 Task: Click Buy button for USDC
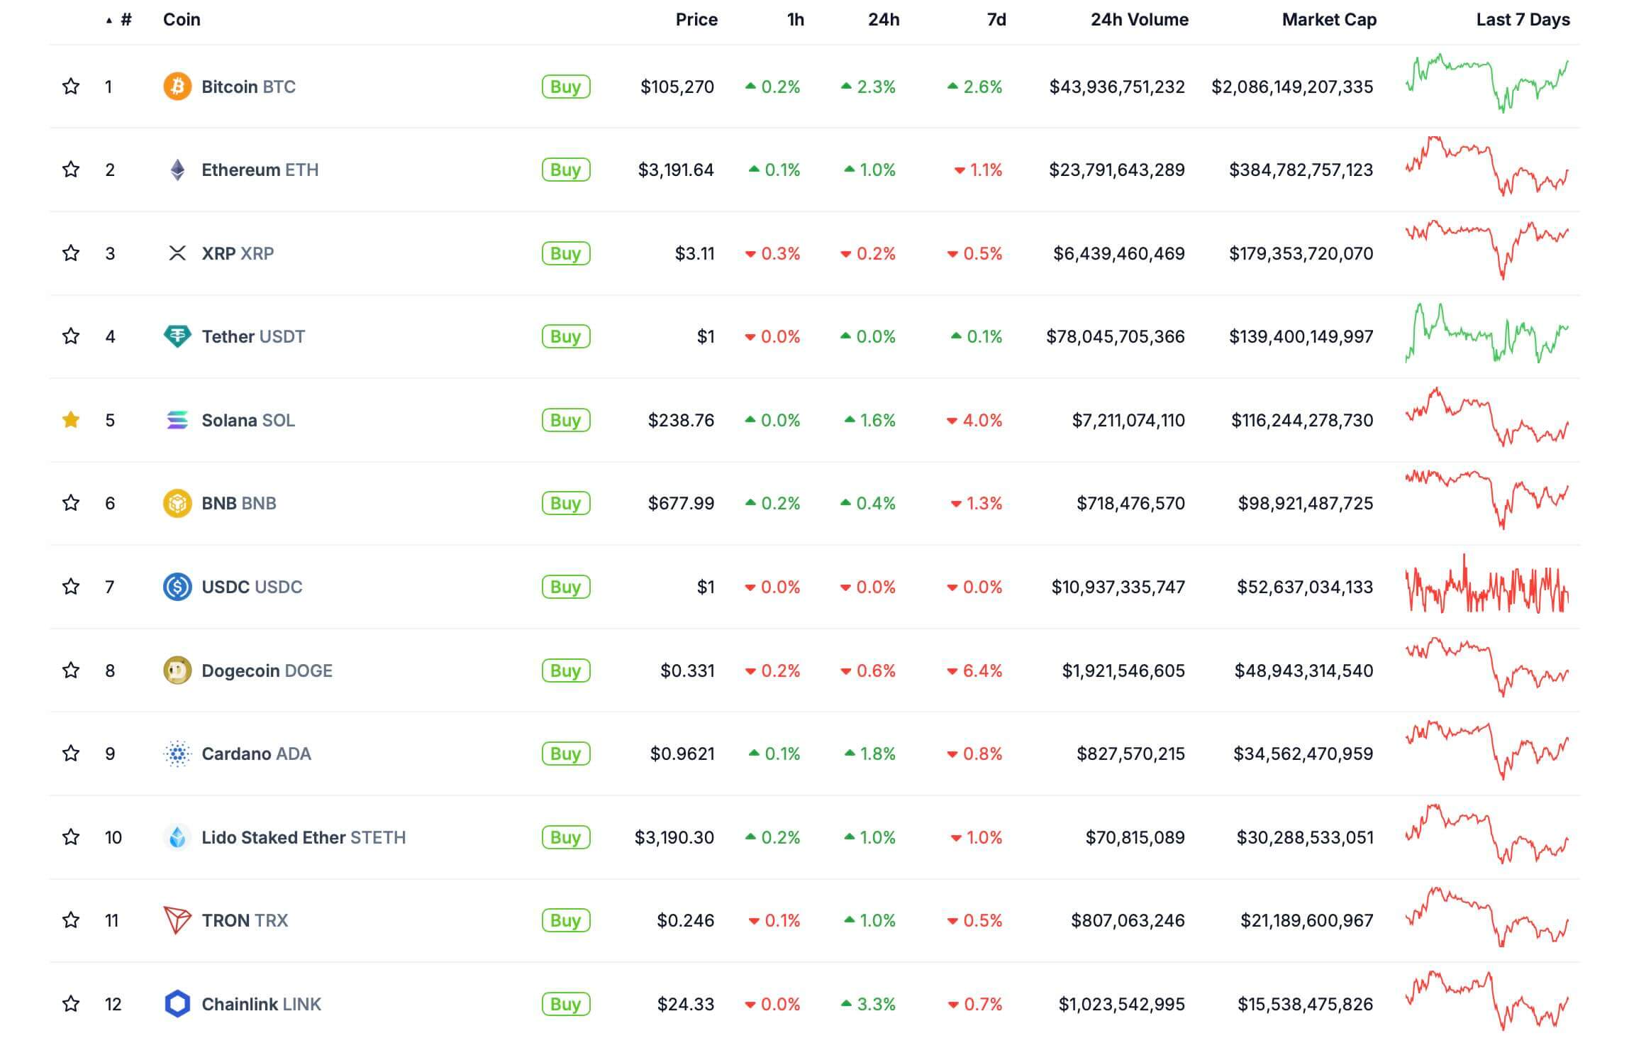tap(566, 587)
